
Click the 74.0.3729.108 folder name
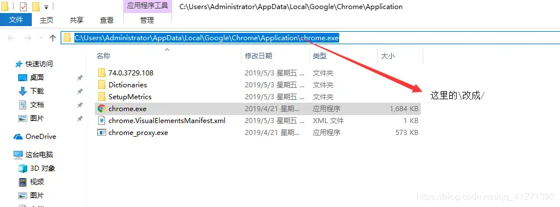click(131, 73)
